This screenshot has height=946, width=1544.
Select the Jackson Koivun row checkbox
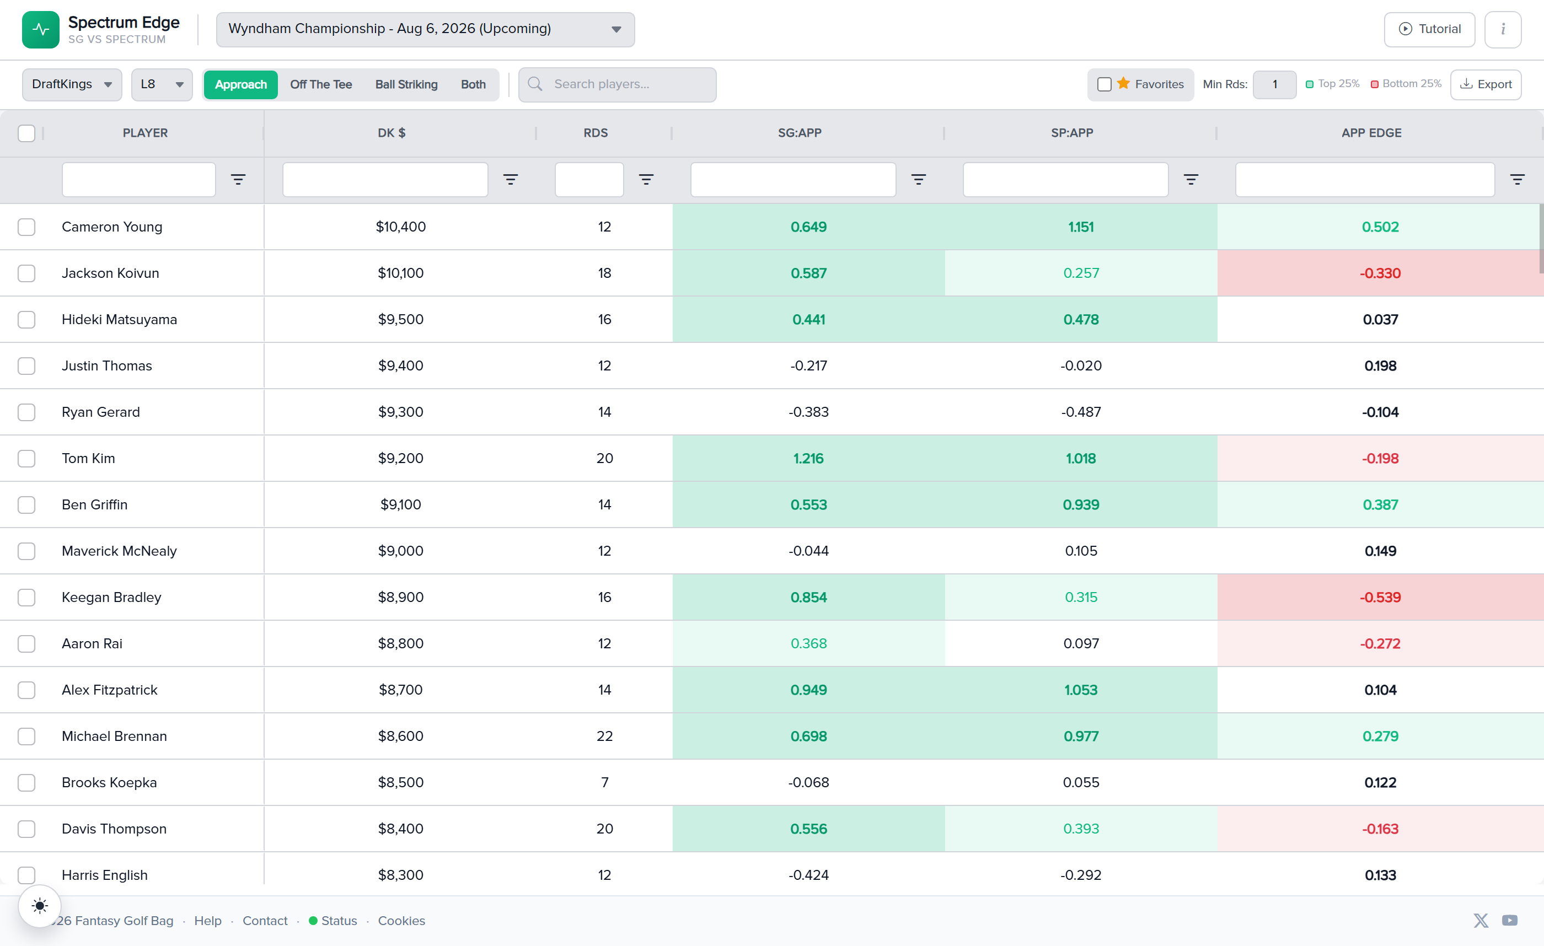(26, 273)
